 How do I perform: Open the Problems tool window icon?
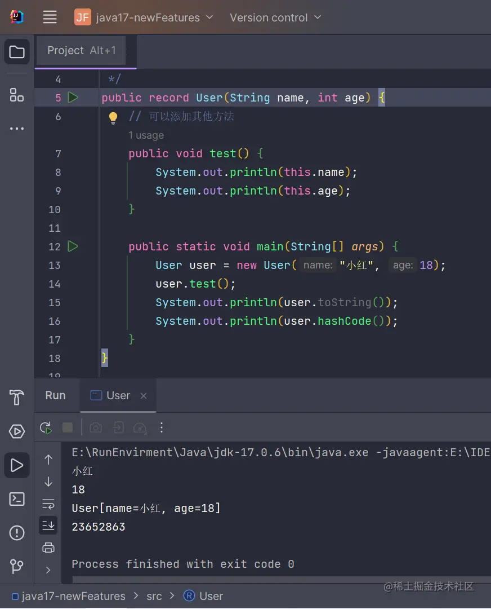(x=17, y=533)
